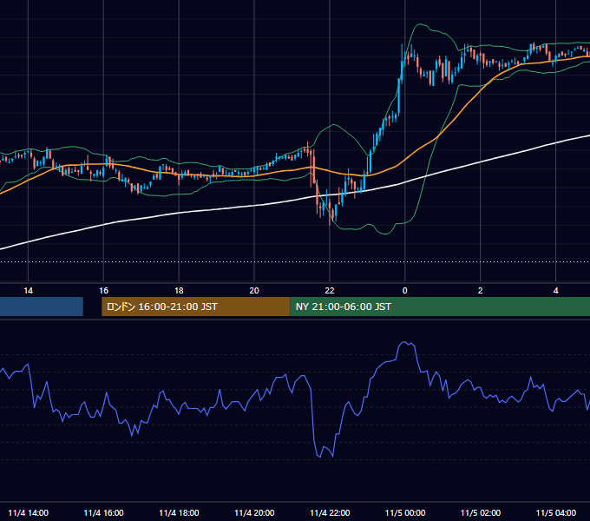
Task: Click the 11/5 02:00 time label
Action: tap(481, 512)
